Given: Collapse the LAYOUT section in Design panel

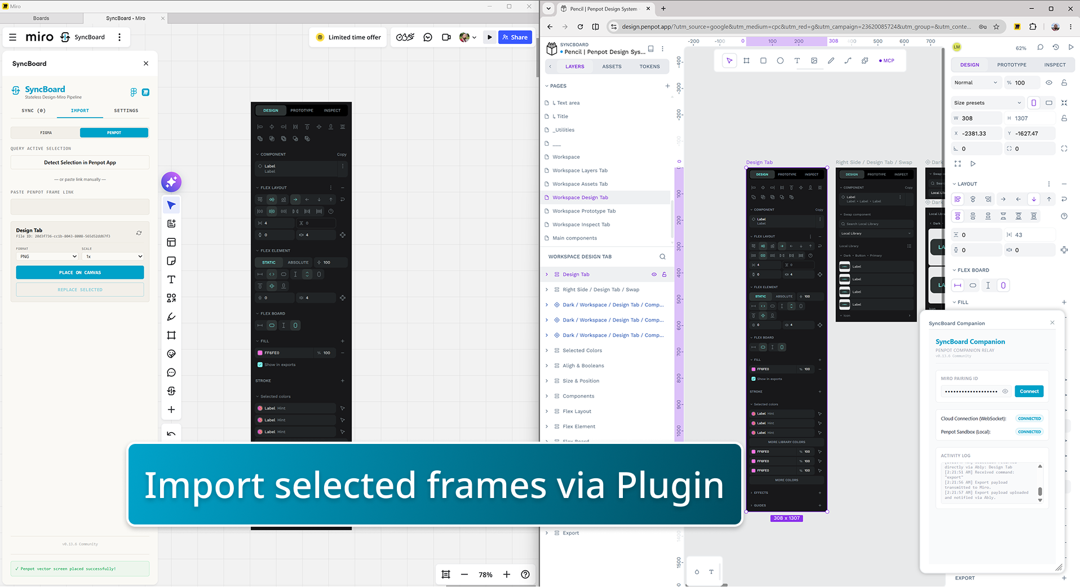Looking at the screenshot, I should click(954, 184).
